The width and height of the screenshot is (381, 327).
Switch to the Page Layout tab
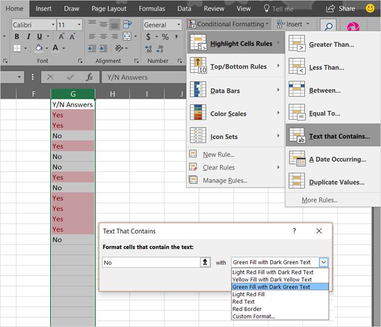point(109,9)
